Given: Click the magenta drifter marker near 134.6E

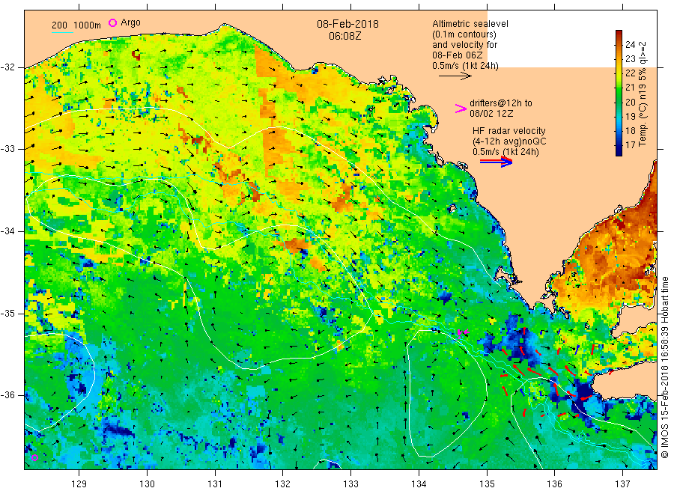Looking at the screenshot, I should pos(463,332).
